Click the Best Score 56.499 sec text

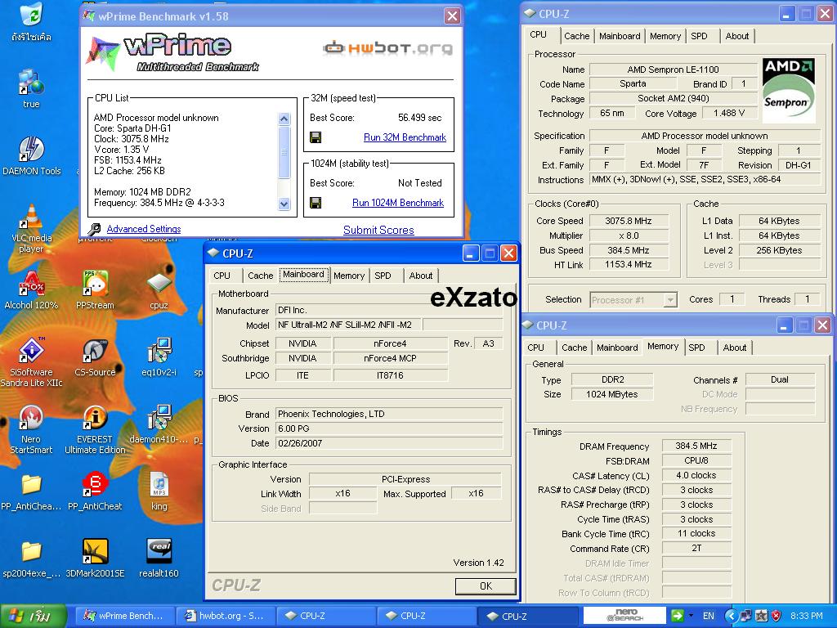pyautogui.click(x=419, y=118)
